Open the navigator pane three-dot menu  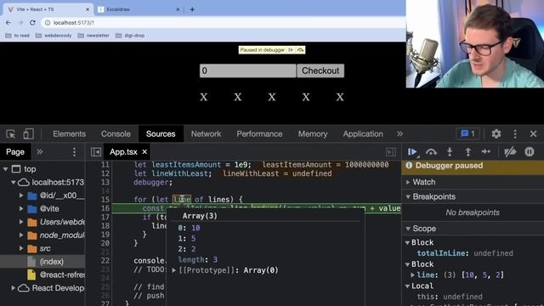point(74,152)
